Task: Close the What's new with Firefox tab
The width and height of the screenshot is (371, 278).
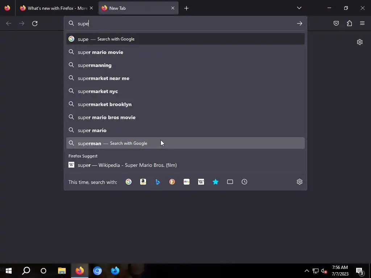Action: click(91, 8)
